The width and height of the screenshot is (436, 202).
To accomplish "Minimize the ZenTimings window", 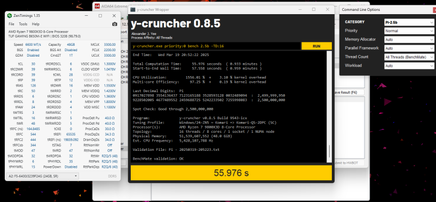I will (87, 16).
